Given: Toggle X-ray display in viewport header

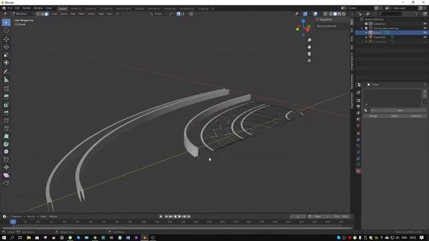Looking at the screenshot, I should [x=325, y=13].
